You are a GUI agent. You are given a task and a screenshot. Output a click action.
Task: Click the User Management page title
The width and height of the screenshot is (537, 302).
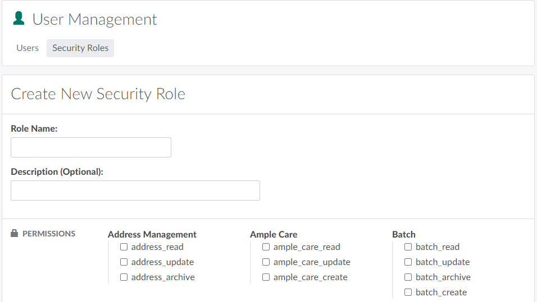coord(94,19)
